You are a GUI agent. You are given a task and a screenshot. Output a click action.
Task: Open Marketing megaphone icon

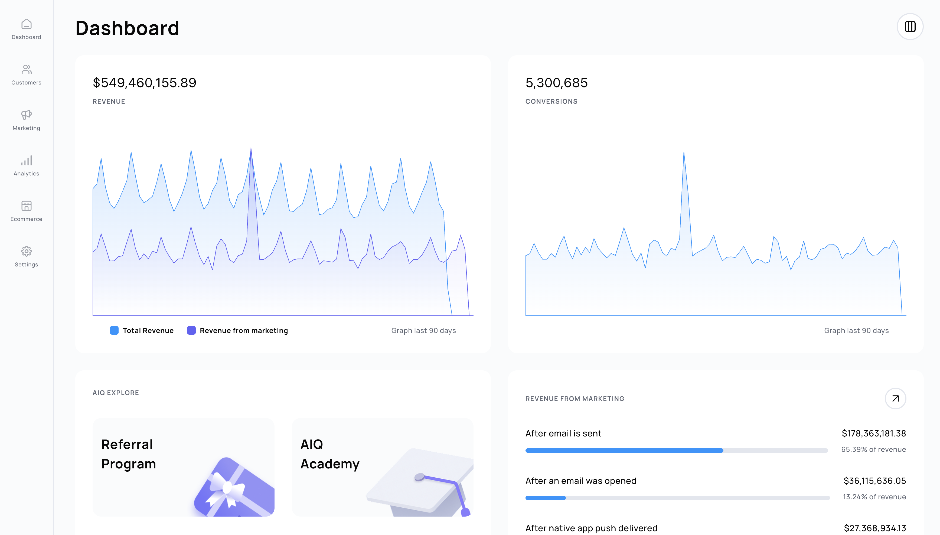point(26,115)
